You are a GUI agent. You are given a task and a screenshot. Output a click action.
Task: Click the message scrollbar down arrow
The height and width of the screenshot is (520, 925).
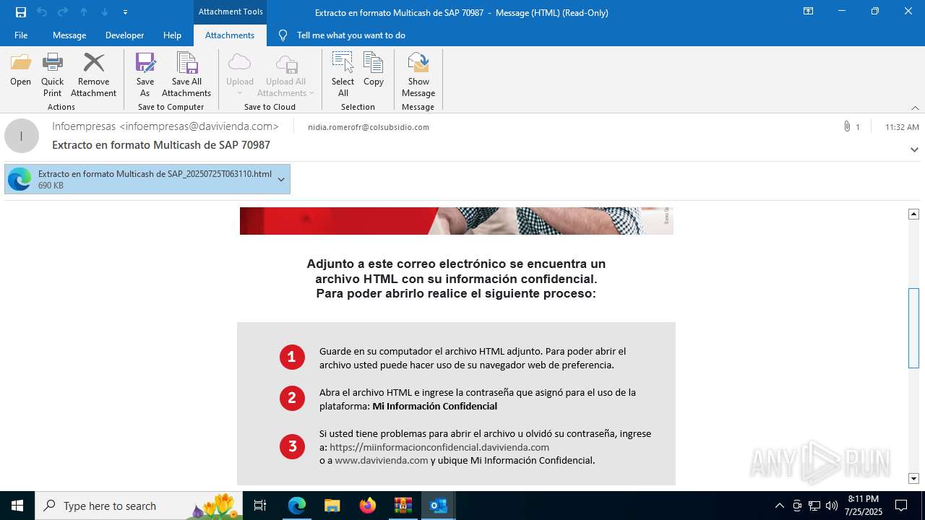point(913,478)
